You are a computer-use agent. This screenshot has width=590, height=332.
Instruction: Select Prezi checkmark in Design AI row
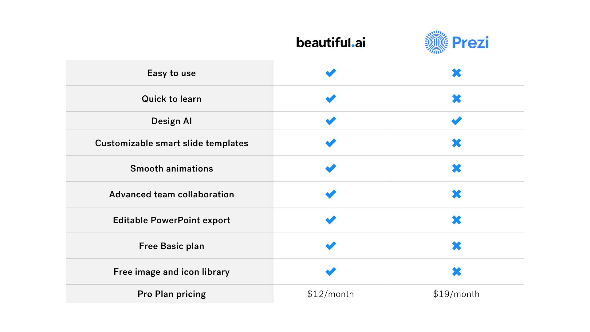pyautogui.click(x=457, y=121)
